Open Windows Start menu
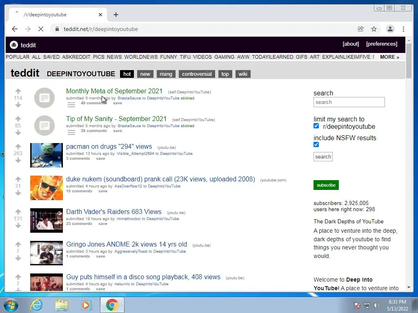Screen dimensions: 418x313 (11, 305)
